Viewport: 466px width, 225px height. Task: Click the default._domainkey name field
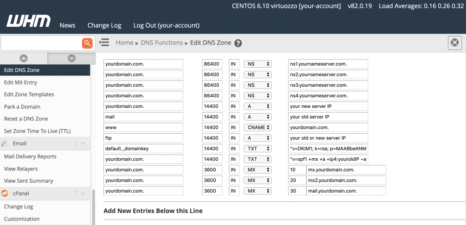coord(143,149)
